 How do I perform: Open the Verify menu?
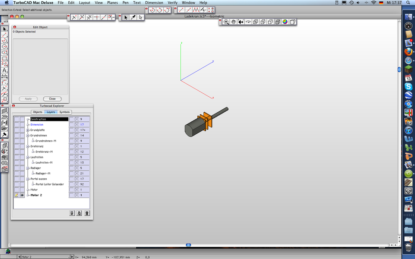coord(172,3)
